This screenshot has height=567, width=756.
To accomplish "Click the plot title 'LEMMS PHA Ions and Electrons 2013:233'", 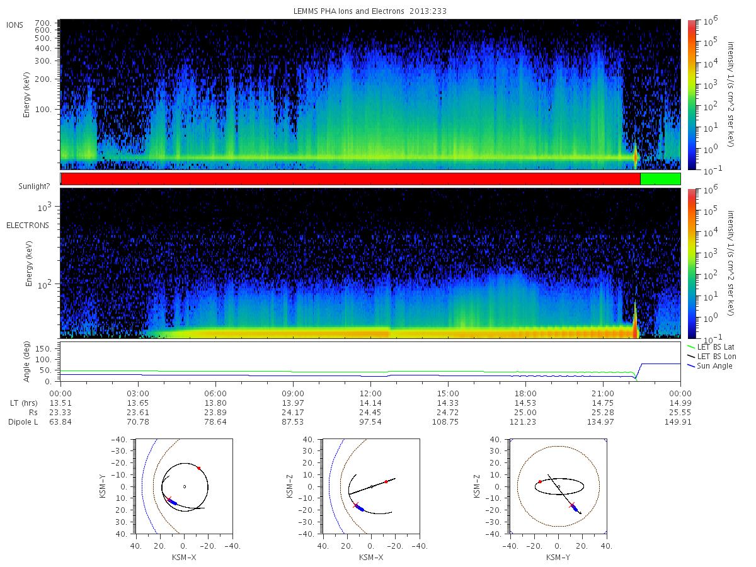I will click(x=370, y=11).
